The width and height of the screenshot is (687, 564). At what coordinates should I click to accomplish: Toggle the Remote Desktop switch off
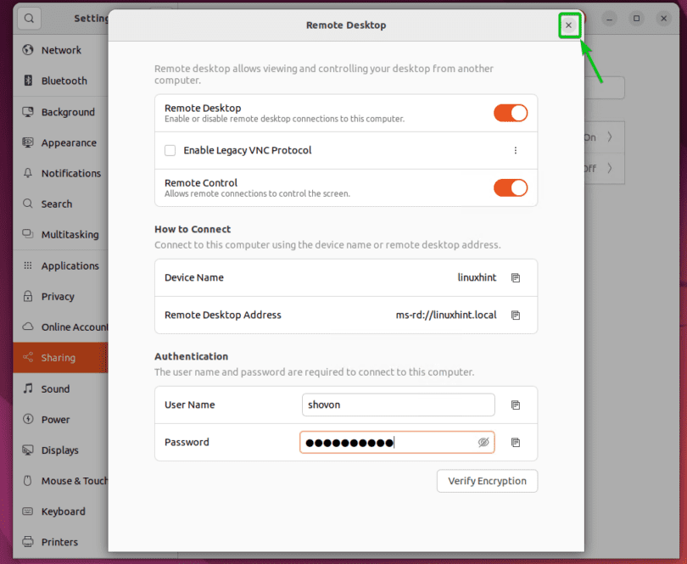[511, 113]
